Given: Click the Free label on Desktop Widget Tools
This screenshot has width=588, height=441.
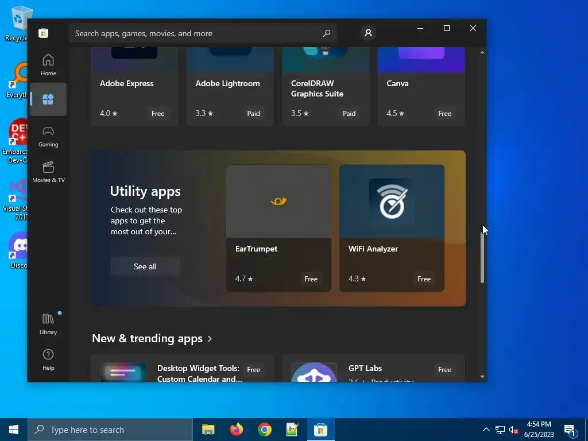Looking at the screenshot, I should 253,370.
